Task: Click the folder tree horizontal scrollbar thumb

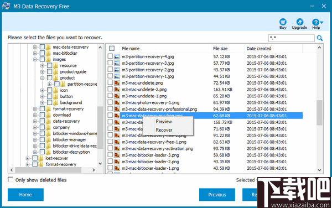Action: 48,170
